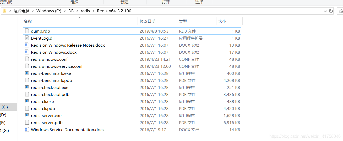The height and width of the screenshot is (141, 343).
Task: Click the dump.rdb file icon
Action: click(27, 31)
